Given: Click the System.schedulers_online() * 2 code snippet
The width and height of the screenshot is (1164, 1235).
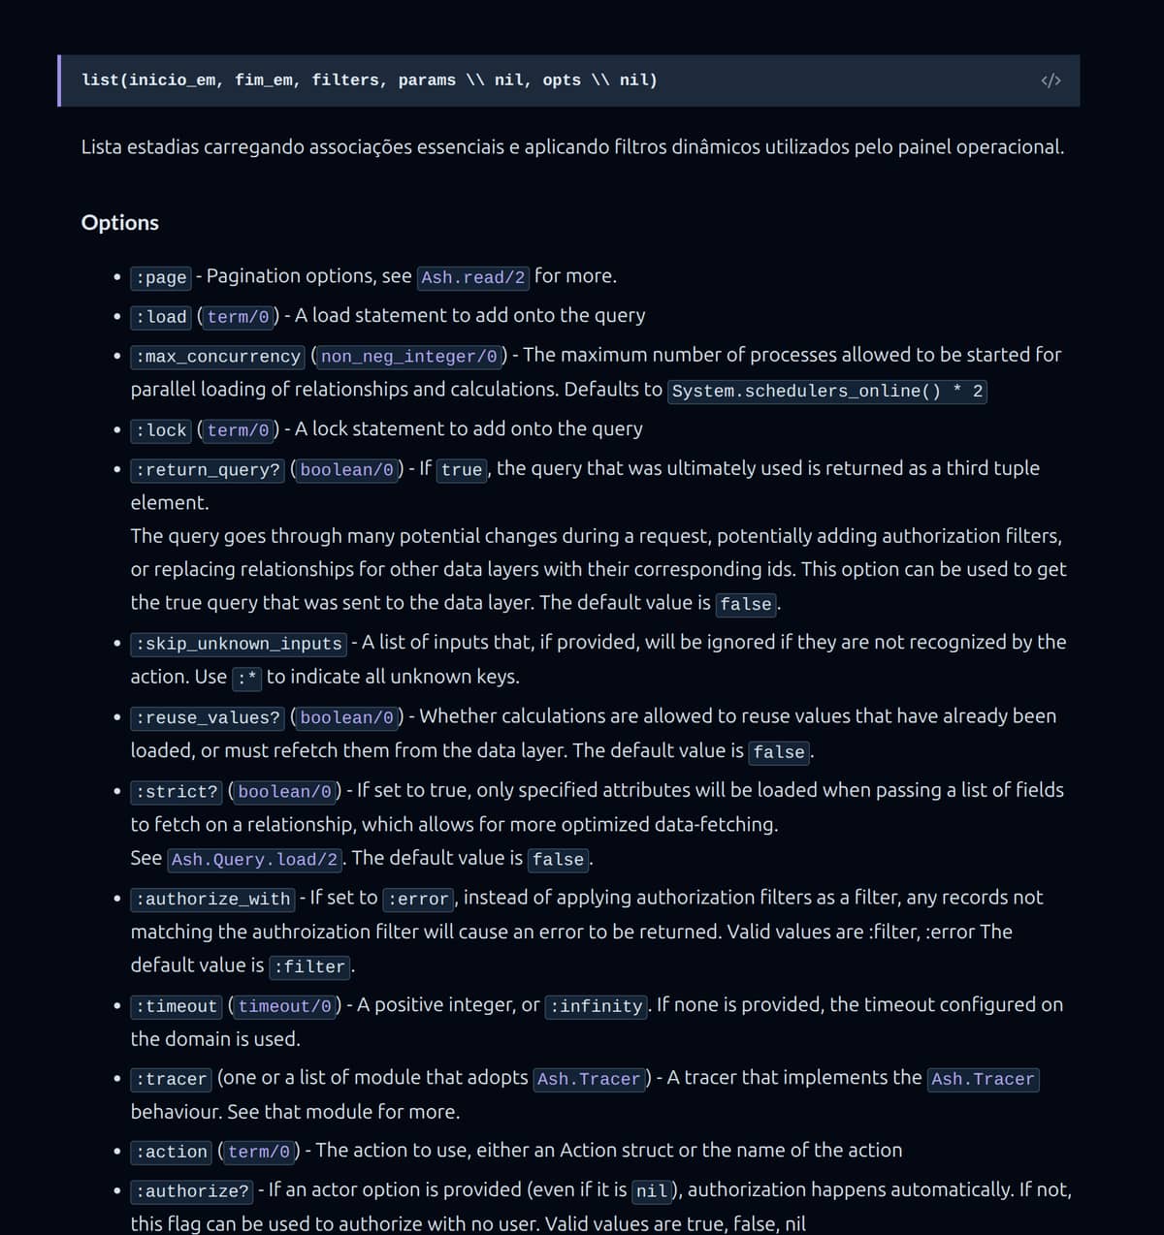Looking at the screenshot, I should 826,391.
